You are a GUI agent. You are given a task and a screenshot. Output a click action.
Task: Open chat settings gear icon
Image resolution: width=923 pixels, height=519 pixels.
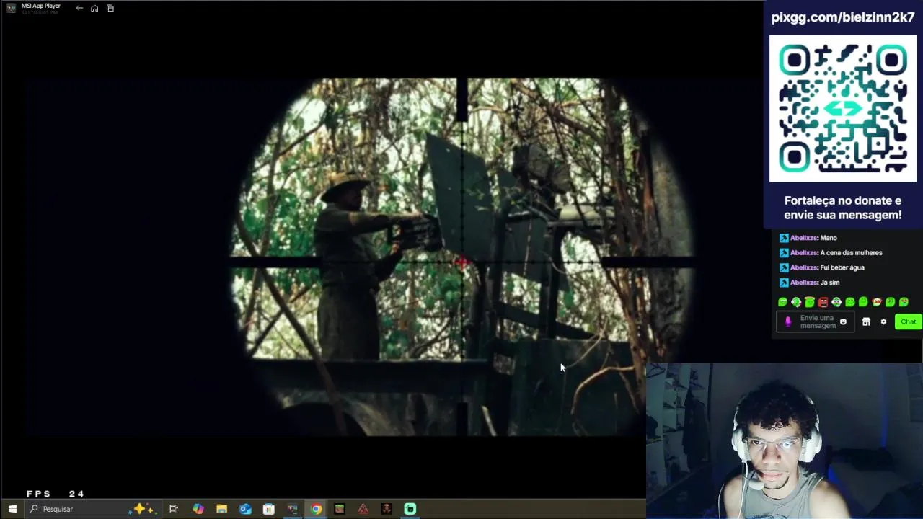coord(883,321)
